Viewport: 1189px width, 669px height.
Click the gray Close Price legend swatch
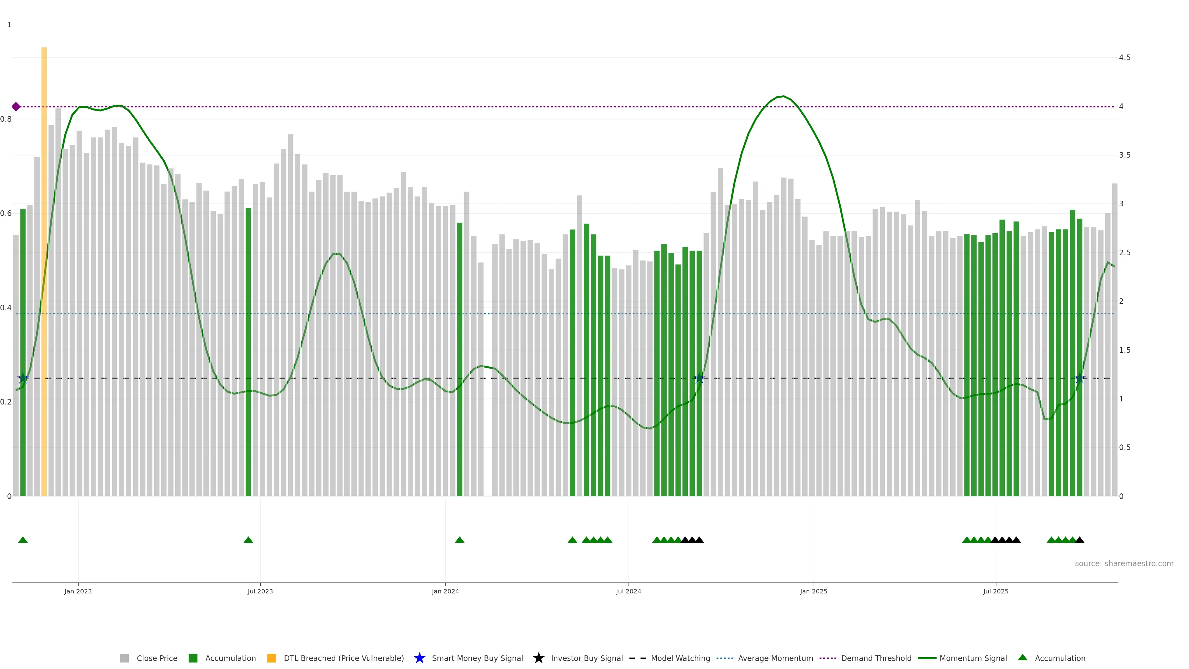pos(124,658)
